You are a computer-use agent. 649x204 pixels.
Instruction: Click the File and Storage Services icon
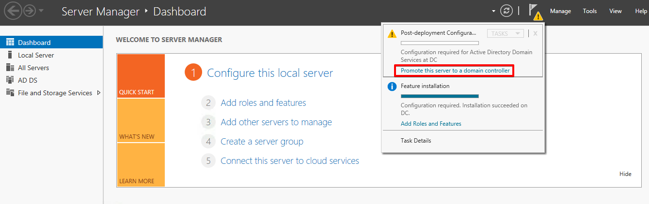click(x=10, y=93)
